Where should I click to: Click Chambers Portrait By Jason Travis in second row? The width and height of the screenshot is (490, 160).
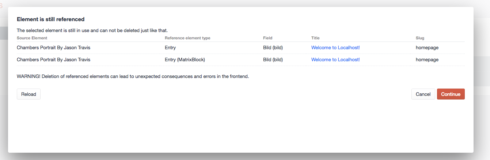click(x=53, y=59)
